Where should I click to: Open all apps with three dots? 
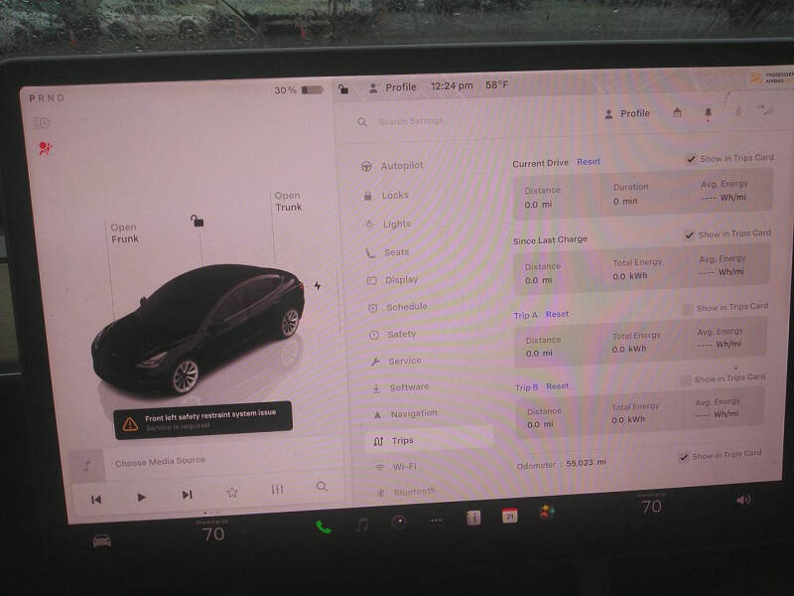[x=436, y=520]
